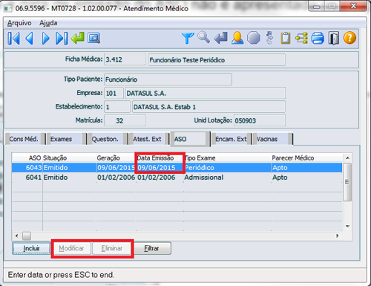The height and width of the screenshot is (286, 371).
Task: Select ASO row 6043
Action: (177, 168)
